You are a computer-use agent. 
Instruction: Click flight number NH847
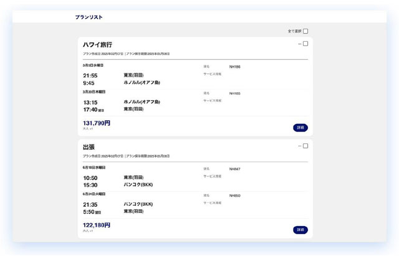[234, 169]
